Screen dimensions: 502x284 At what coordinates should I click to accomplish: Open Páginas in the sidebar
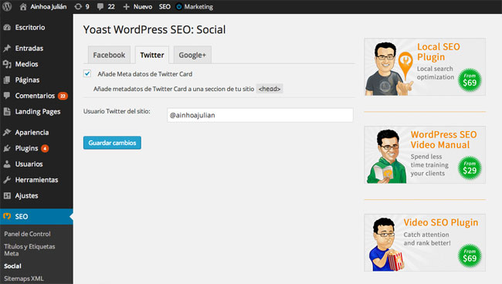click(27, 80)
